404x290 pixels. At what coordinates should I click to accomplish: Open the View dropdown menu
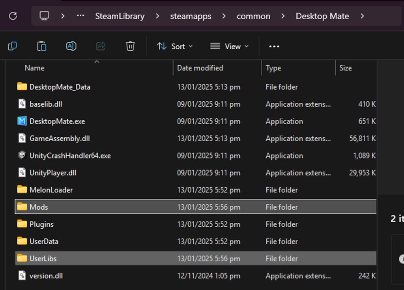pyautogui.click(x=229, y=46)
